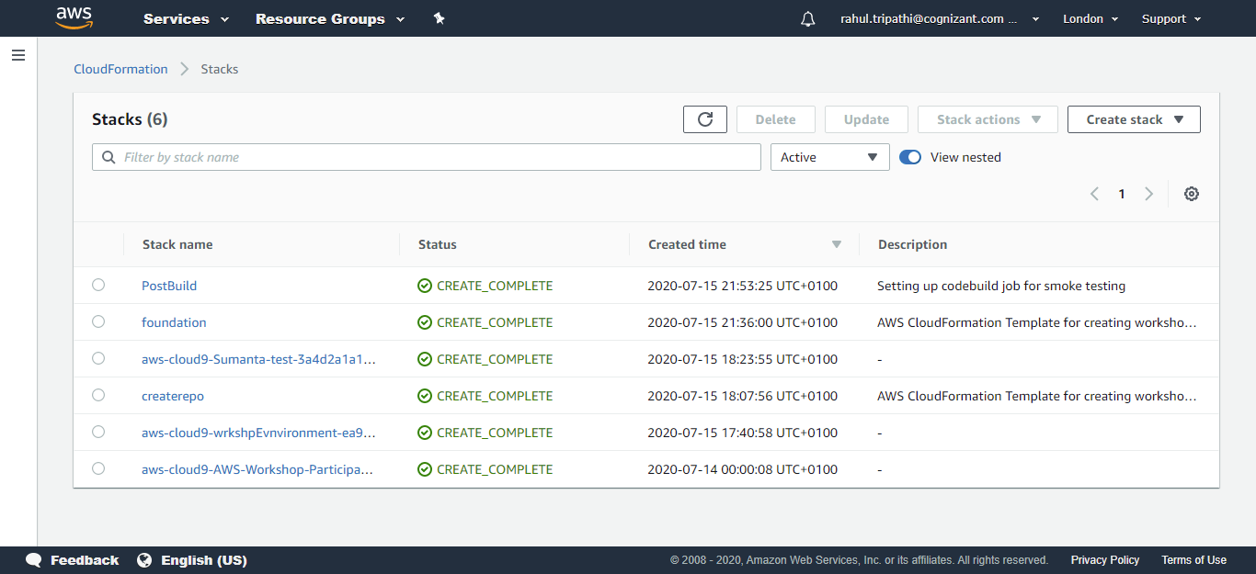This screenshot has height=574, width=1256.
Task: Click the 2020-07-15 21:36:00 created time
Action: [743, 322]
